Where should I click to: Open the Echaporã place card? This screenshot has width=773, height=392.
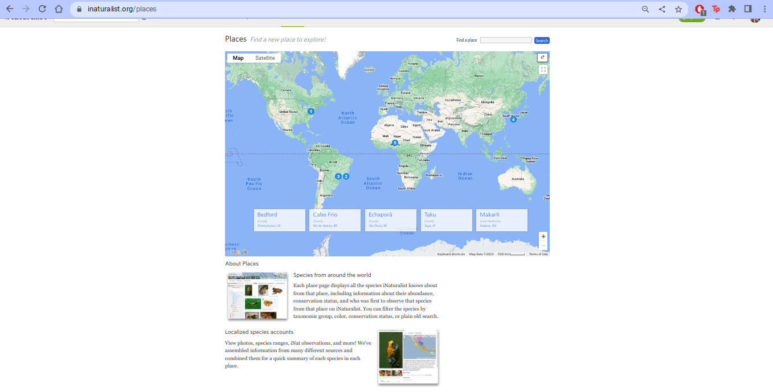(x=391, y=220)
